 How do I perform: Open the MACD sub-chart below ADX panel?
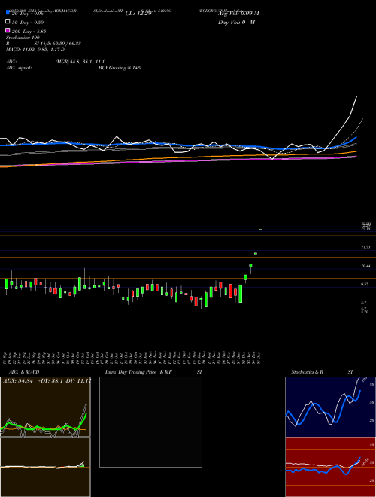click(x=45, y=467)
